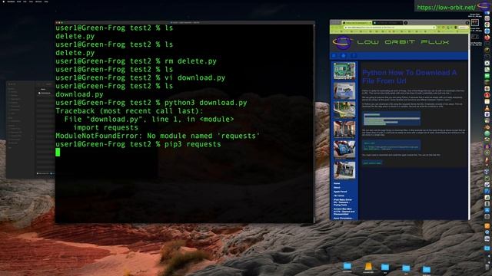Click the 'import requests' line in Terminal

coord(106,128)
